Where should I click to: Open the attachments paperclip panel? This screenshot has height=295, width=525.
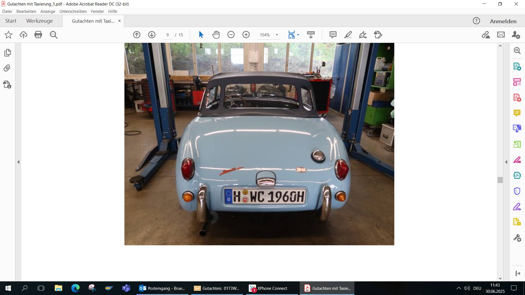pos(7,68)
